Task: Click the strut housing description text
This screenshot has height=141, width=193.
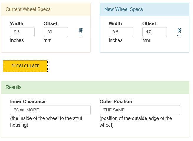Action: 46,122
